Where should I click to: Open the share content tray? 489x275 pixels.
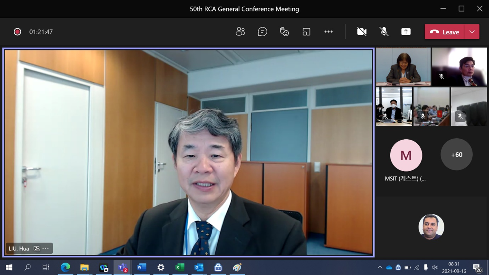pyautogui.click(x=406, y=32)
